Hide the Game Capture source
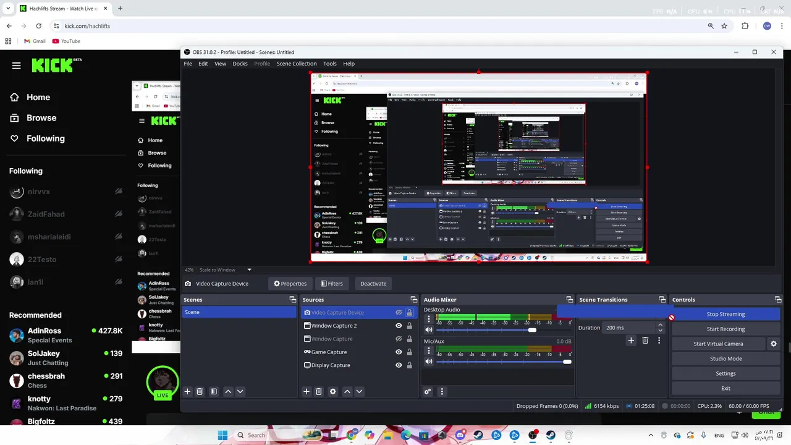This screenshot has height=445, width=791. click(399, 352)
